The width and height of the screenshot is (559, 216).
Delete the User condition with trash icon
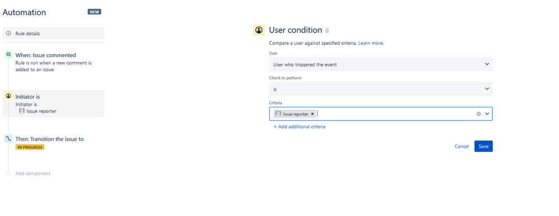point(327,30)
